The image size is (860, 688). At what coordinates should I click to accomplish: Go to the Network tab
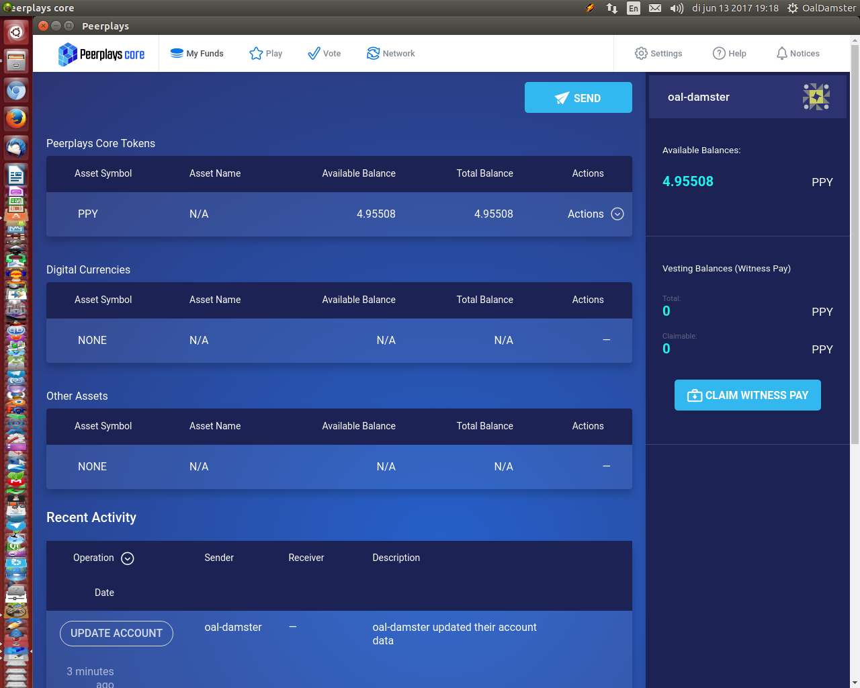(390, 54)
